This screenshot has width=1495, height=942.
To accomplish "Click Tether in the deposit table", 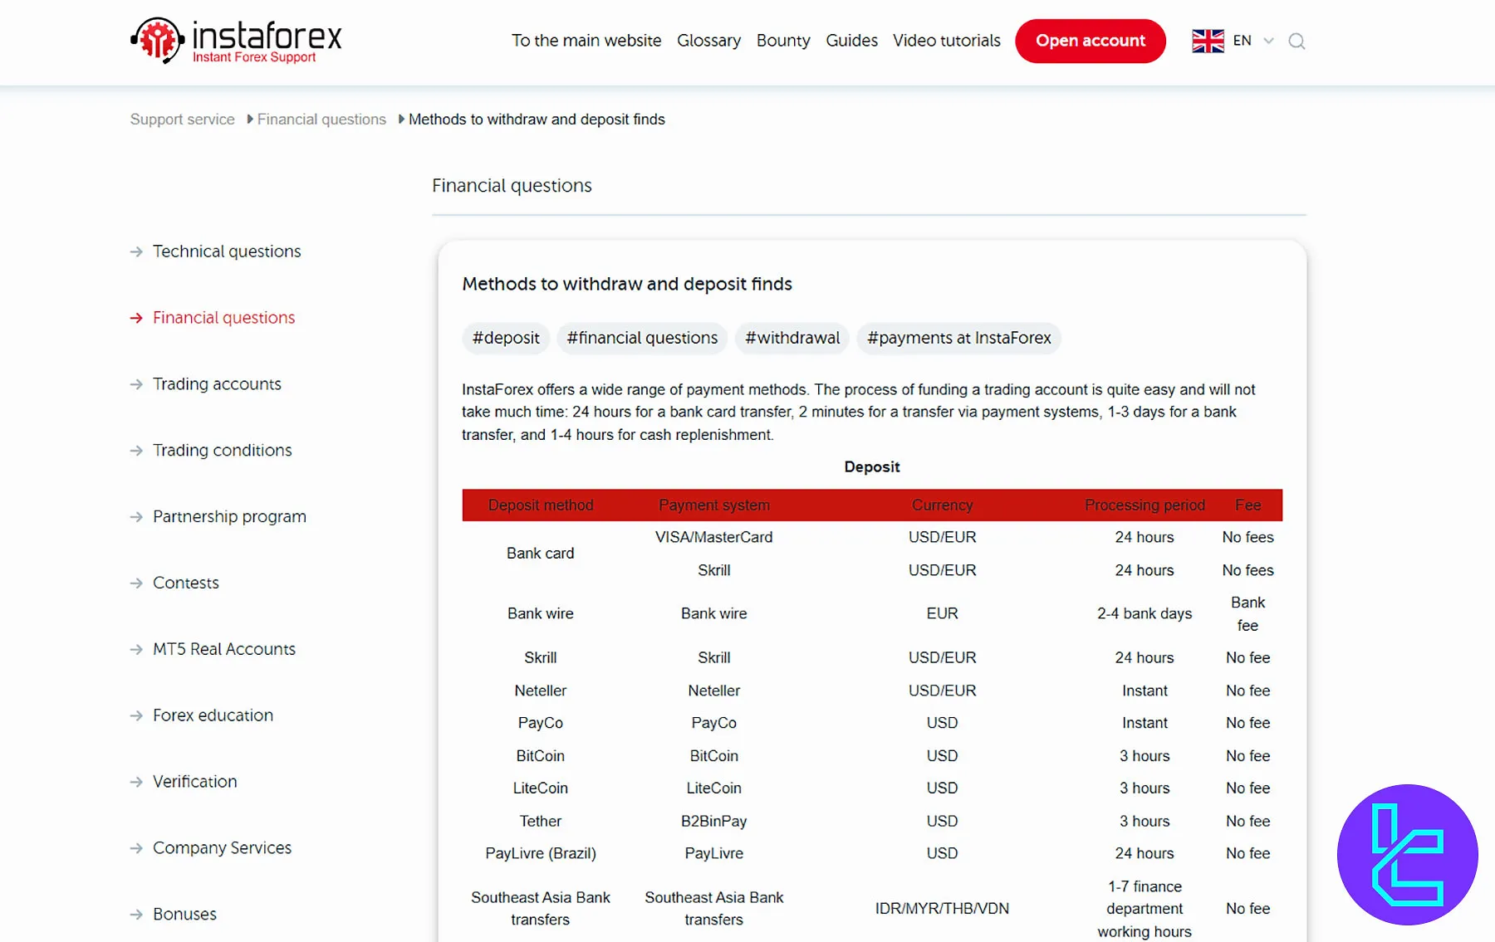I will pyautogui.click(x=541, y=822).
